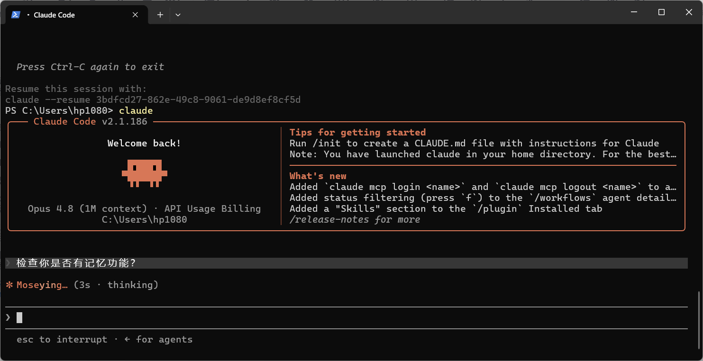703x361 pixels.
Task: Click the prompt chevron at the input line
Action: [x=8, y=317]
